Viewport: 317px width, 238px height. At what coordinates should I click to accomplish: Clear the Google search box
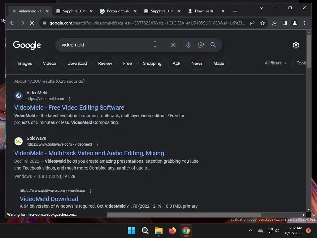coord(173,45)
